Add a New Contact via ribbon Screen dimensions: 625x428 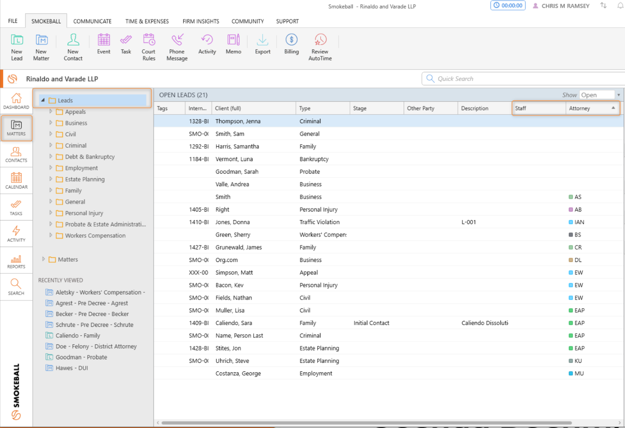[73, 47]
